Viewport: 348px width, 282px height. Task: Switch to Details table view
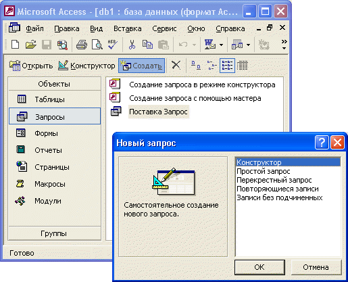(243, 66)
